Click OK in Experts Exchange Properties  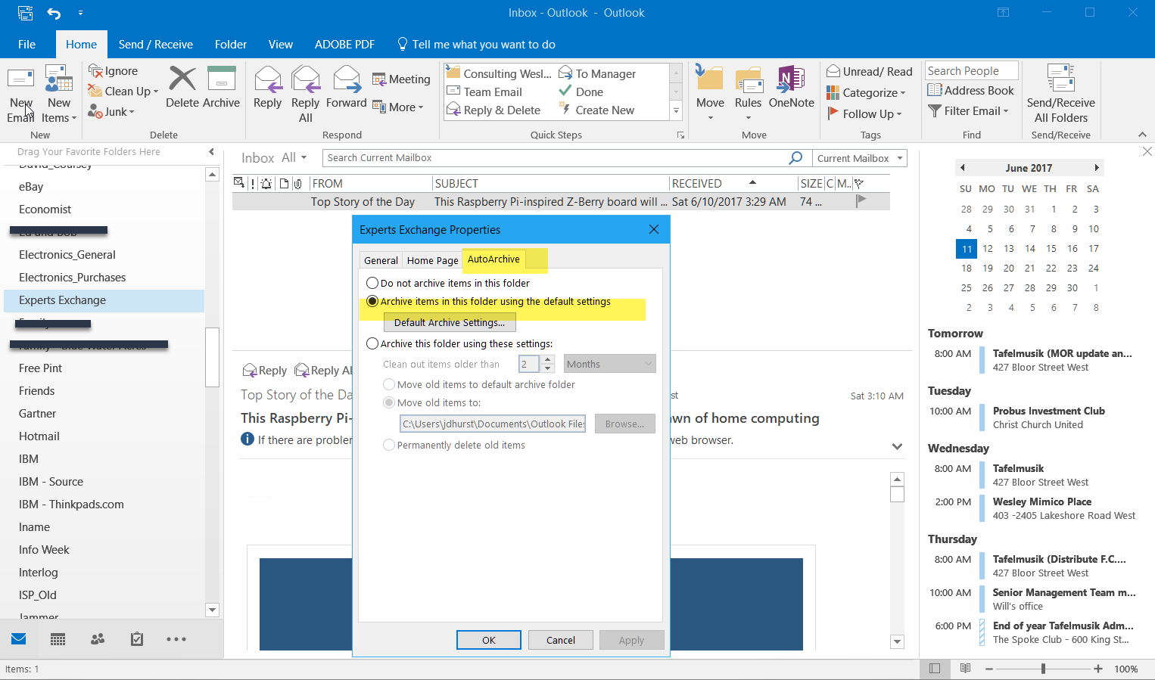489,640
